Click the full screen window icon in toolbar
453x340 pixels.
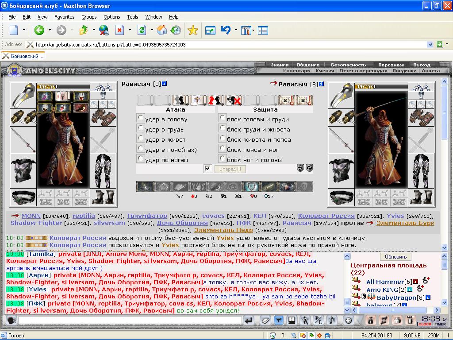[x=210, y=31]
